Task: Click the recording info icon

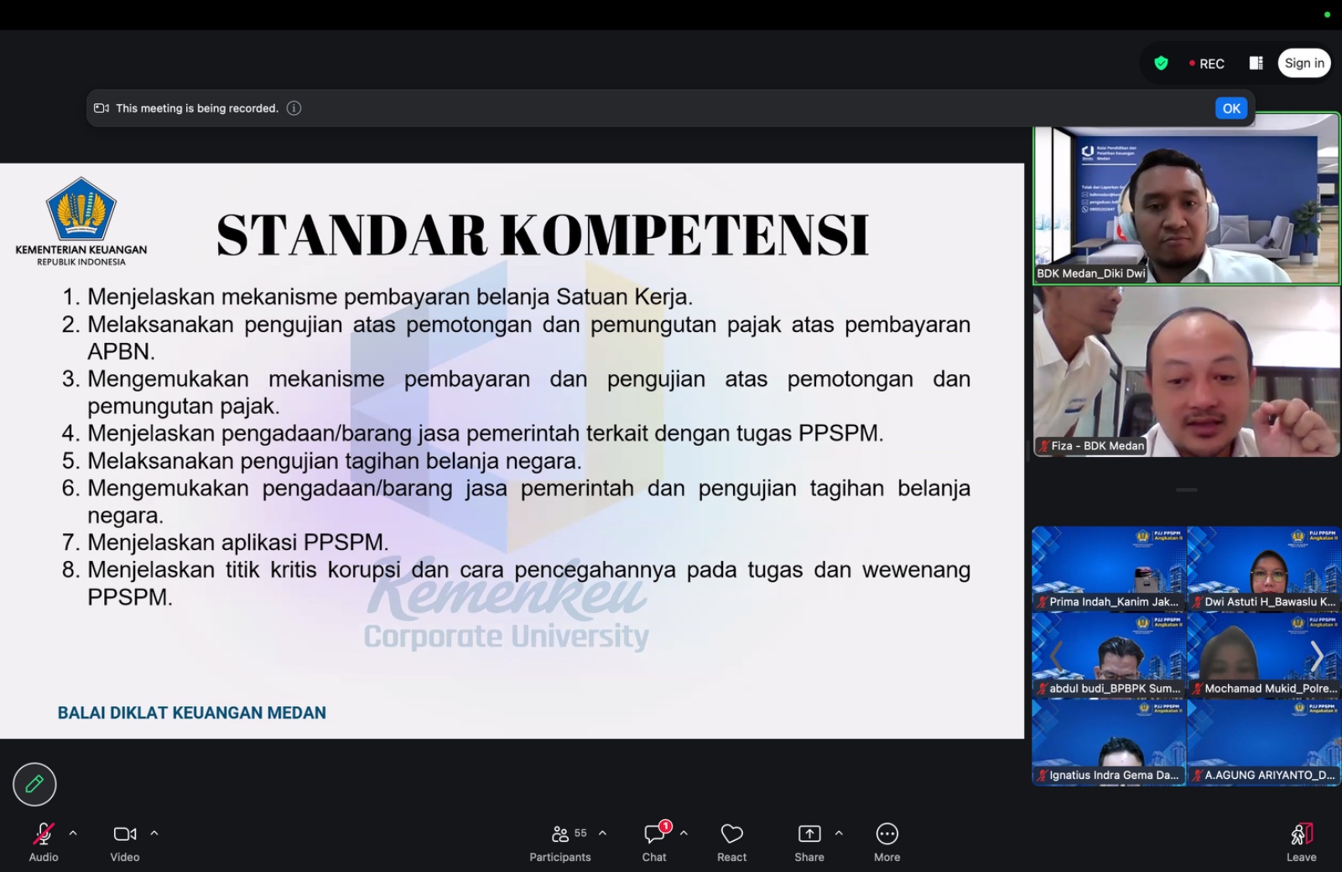Action: coord(294,108)
